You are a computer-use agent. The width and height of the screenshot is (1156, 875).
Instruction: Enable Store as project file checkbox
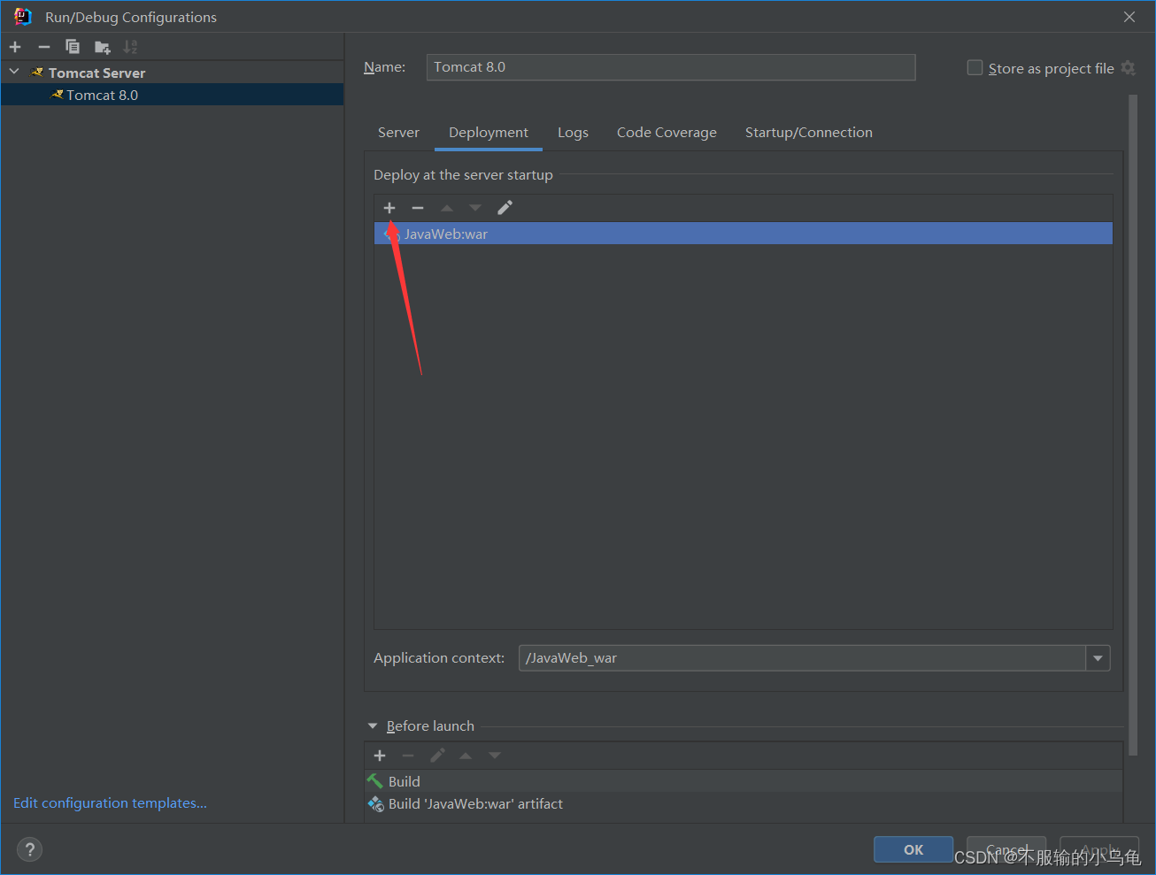tap(975, 67)
